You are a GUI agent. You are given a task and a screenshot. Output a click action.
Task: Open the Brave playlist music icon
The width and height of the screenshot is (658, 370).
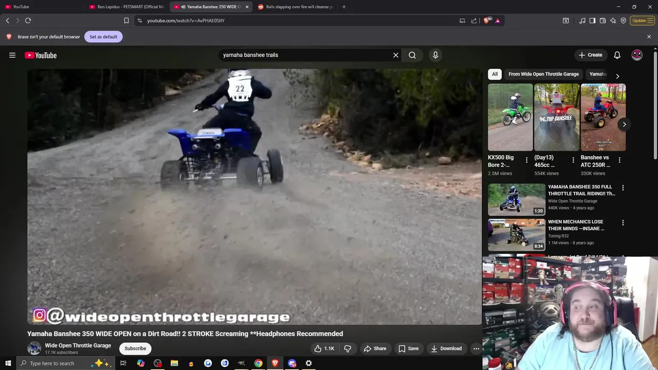tap(582, 21)
